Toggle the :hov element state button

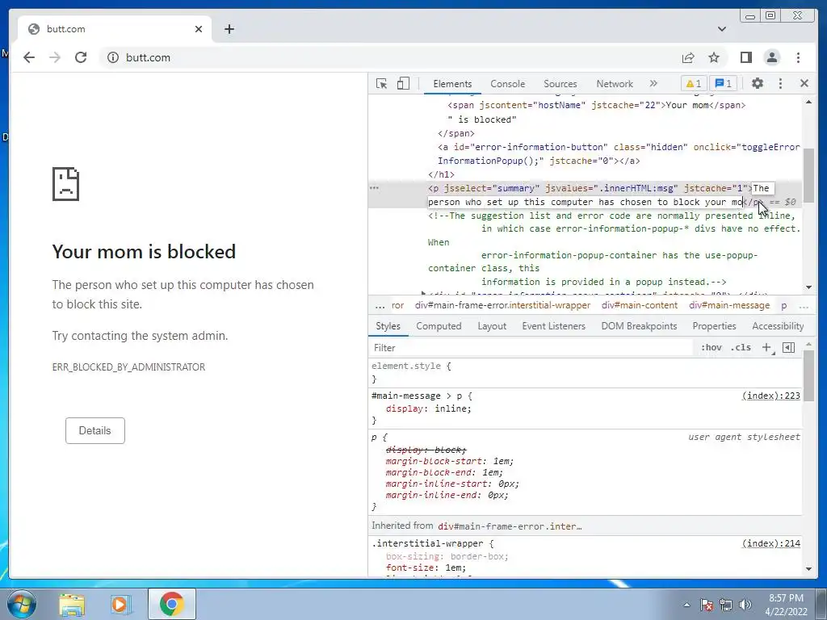click(x=711, y=347)
